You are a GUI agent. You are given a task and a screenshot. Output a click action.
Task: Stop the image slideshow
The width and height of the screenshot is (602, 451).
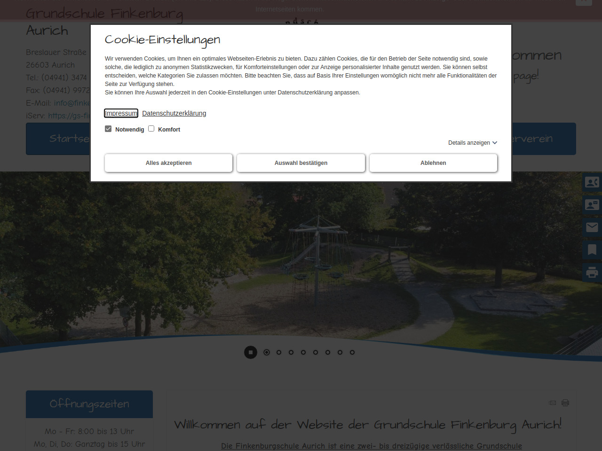click(x=251, y=352)
